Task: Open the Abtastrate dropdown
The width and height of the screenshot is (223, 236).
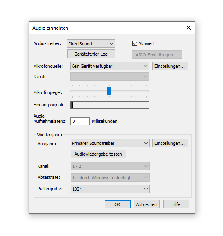Action: coord(110,178)
